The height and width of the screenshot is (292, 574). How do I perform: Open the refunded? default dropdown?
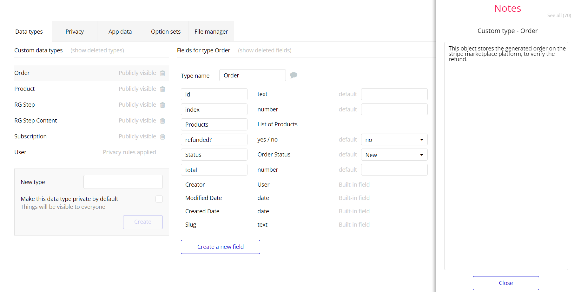coord(394,140)
